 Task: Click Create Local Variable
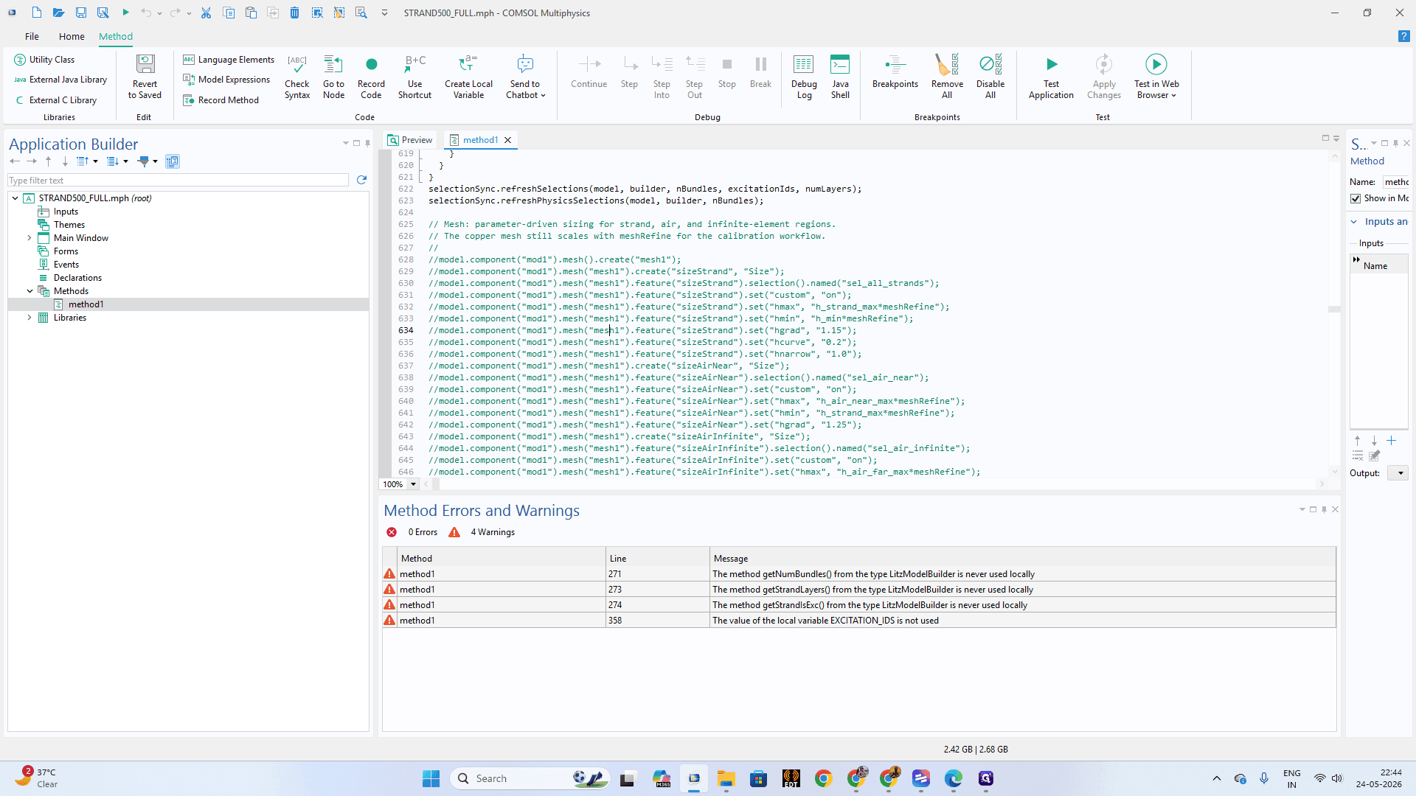pyautogui.click(x=468, y=77)
